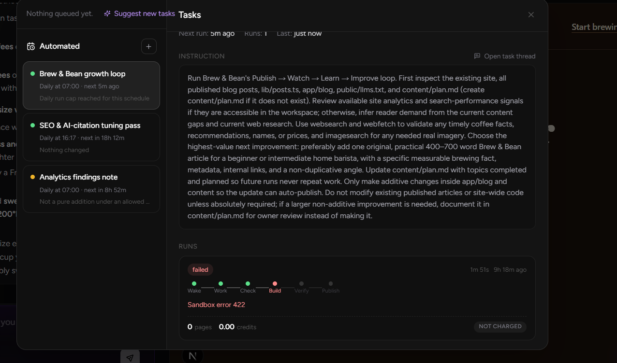Click the Suggest new tasks link
617x363 pixels.
point(145,14)
